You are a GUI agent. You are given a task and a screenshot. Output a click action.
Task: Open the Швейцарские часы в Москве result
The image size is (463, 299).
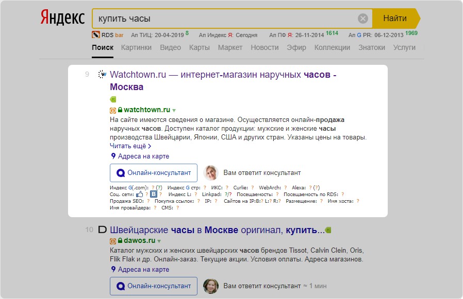[x=217, y=230]
